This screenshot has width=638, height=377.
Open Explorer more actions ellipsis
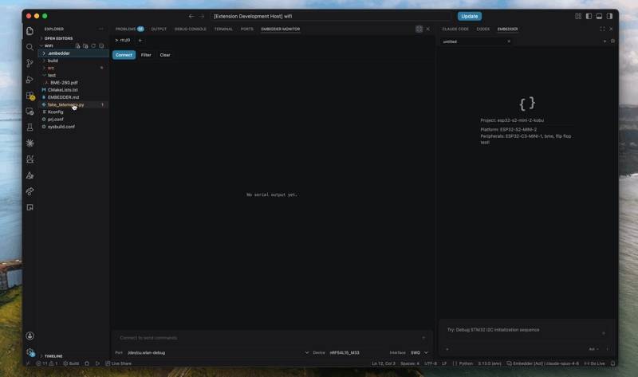click(x=101, y=29)
